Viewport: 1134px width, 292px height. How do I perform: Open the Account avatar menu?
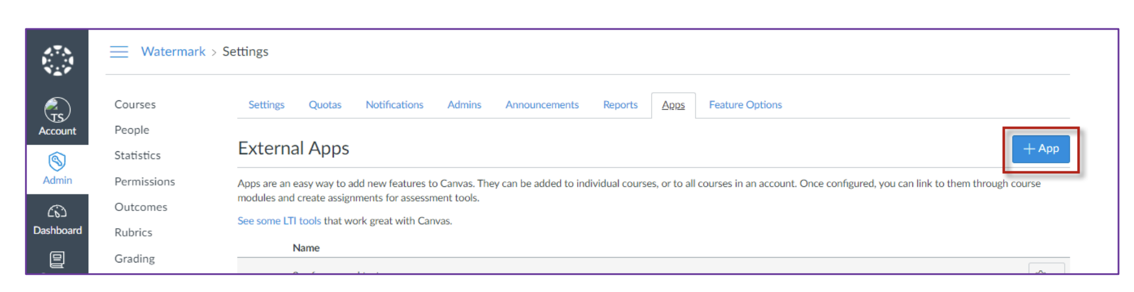57,117
